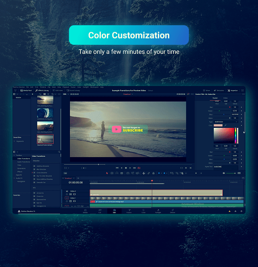Viewport: 258px width, 267px height.
Task: Add keyframe for upper Red value
Action: tap(241, 107)
